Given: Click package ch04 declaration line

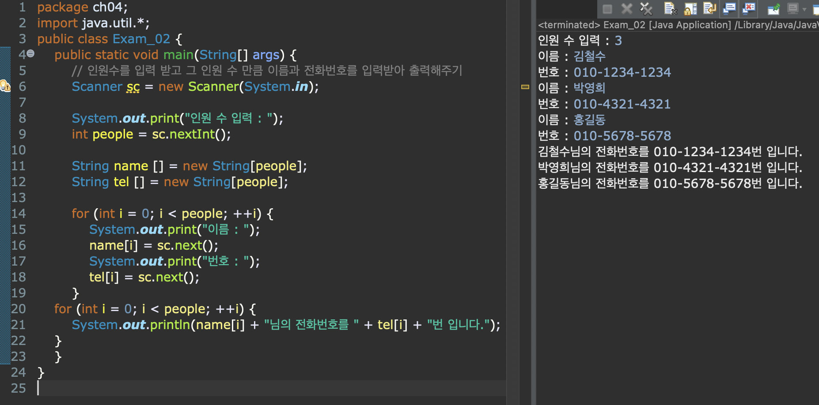Looking at the screenshot, I should [82, 7].
